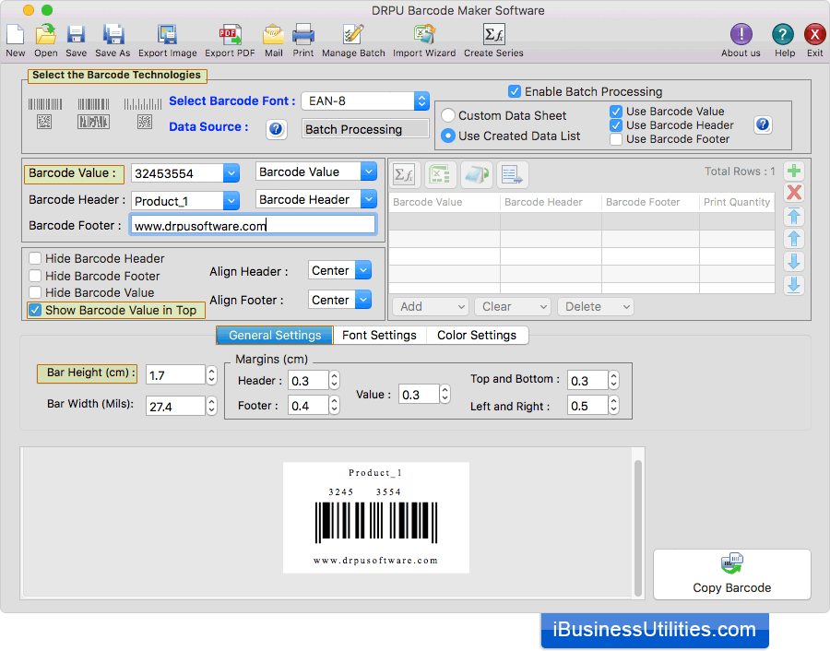
Task: Uncheck Show Barcode Value in Top
Action: (x=35, y=310)
